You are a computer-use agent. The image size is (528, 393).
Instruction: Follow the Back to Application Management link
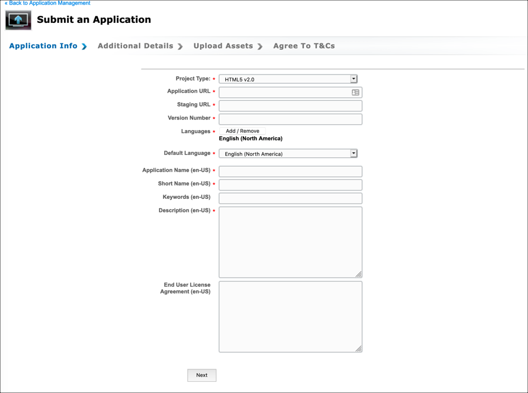47,3
